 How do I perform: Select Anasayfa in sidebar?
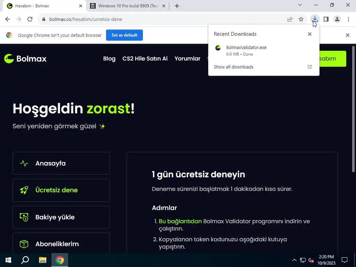pos(61,163)
